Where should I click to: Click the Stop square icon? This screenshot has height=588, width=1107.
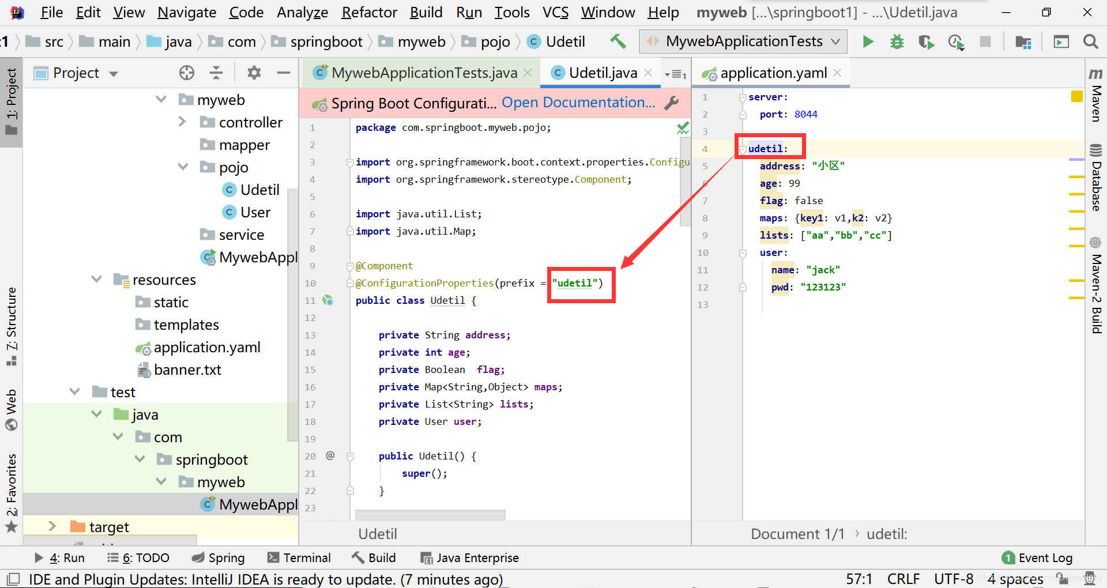[985, 42]
